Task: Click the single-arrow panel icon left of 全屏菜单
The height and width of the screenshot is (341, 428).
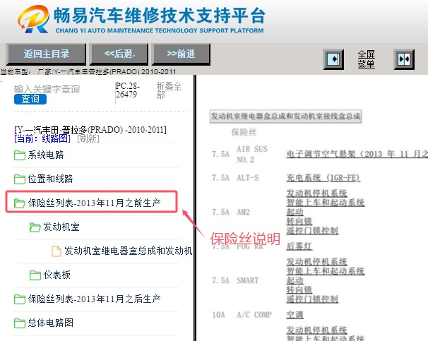Action: [x=333, y=59]
